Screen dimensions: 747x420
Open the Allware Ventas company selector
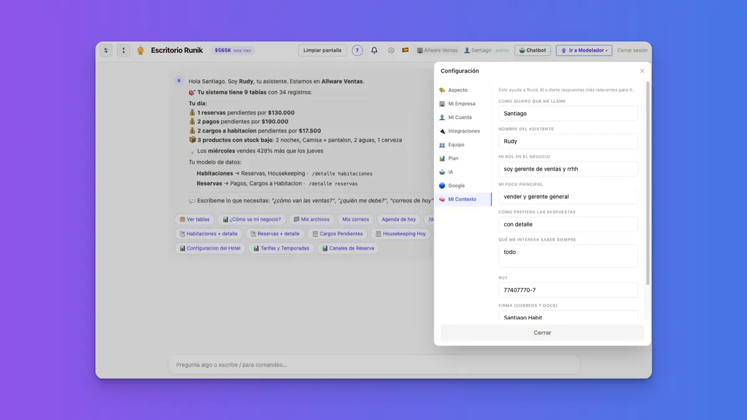[x=437, y=50]
